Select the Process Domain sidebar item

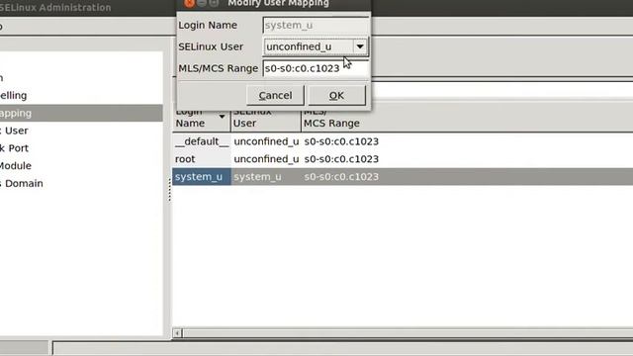coord(81,183)
